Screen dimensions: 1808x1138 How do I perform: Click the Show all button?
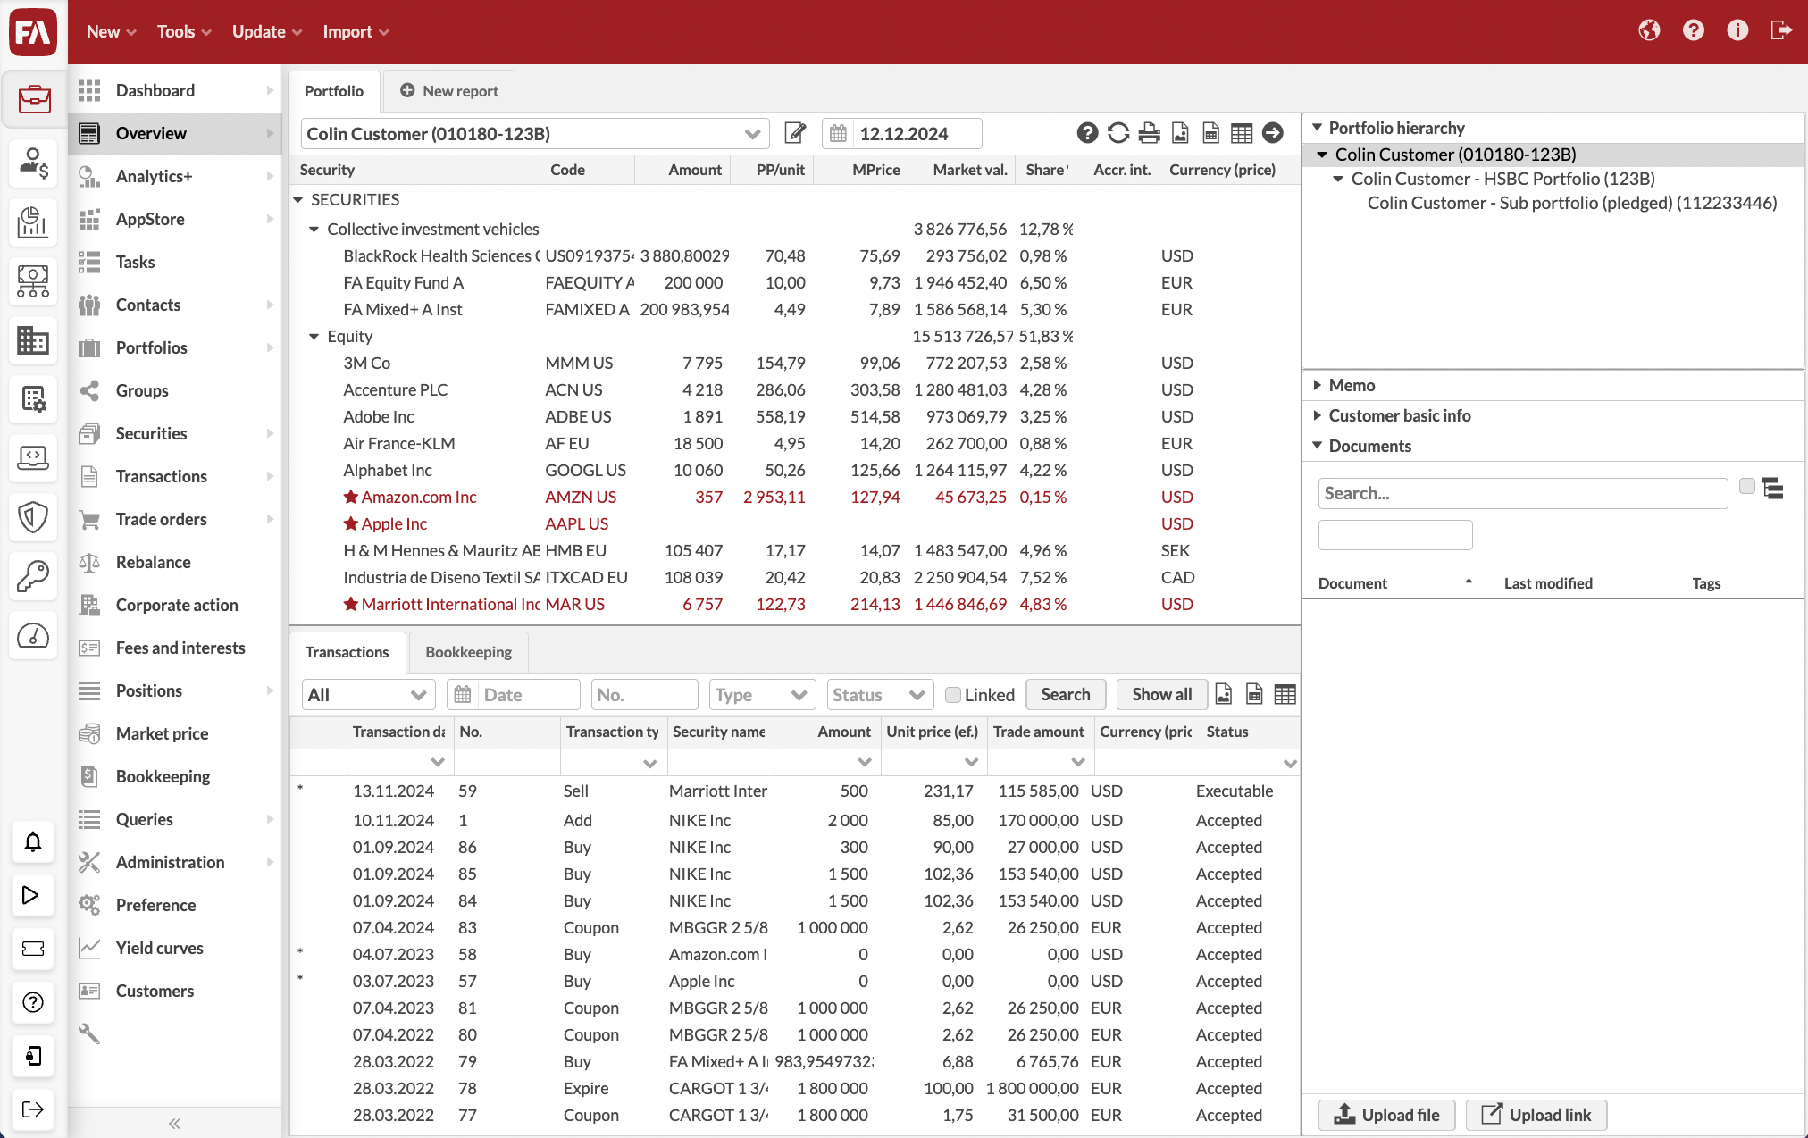[1162, 694]
